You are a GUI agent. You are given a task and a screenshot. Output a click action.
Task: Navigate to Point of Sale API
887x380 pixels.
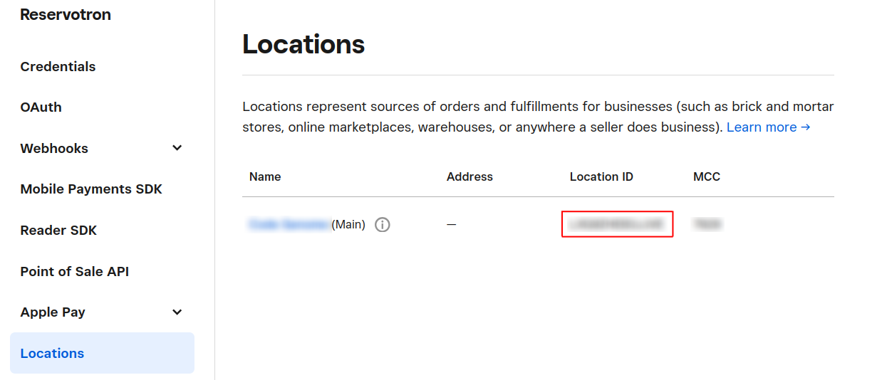pos(75,271)
